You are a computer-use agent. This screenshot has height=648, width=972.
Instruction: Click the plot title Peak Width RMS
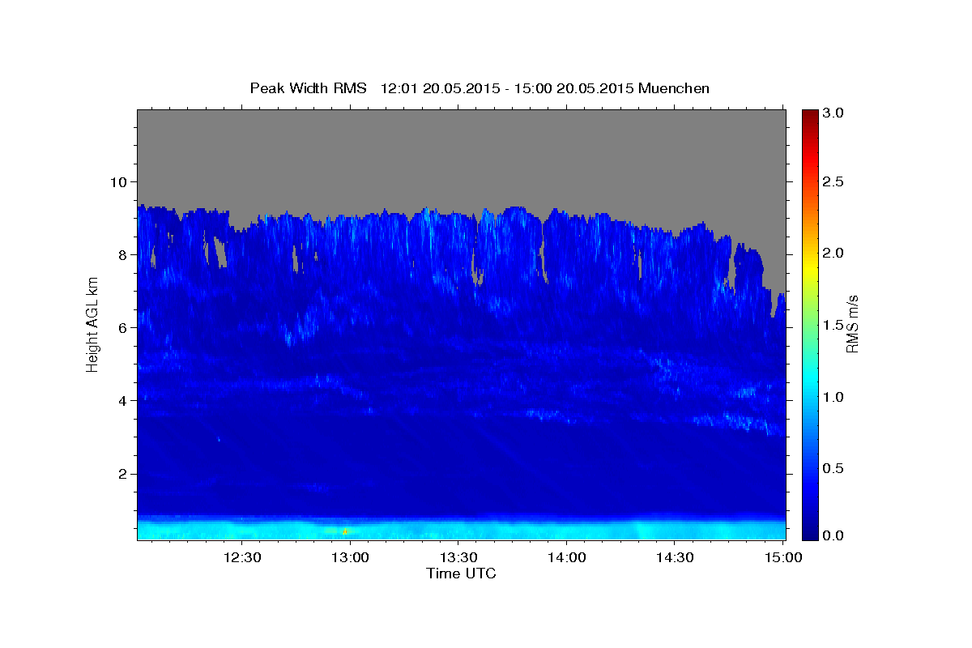click(x=309, y=87)
